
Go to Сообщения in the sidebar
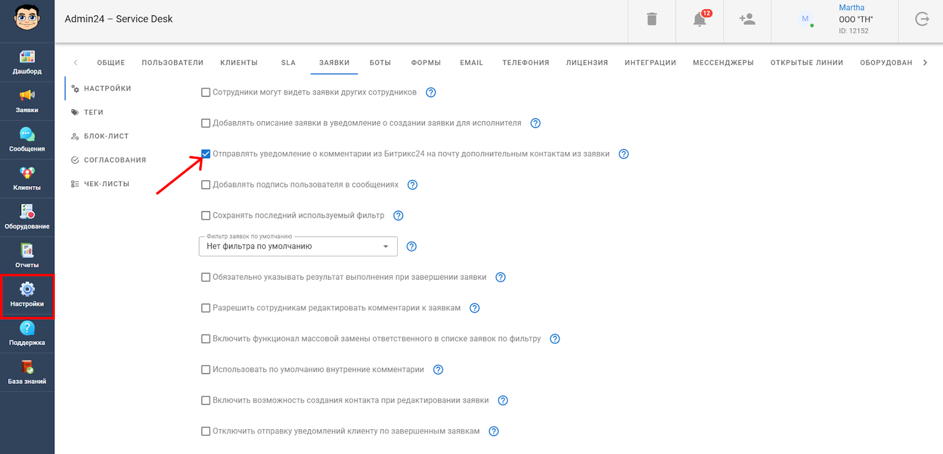tap(27, 140)
